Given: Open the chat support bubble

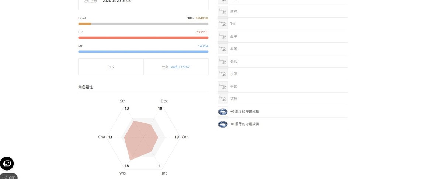Looking at the screenshot, I should click(x=7, y=163).
